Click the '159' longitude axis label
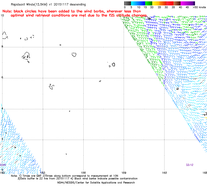 124,173
